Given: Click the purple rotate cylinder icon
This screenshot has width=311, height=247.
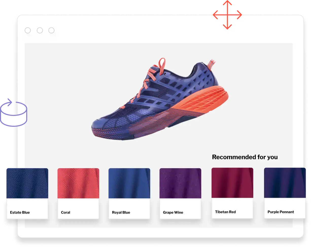Looking at the screenshot, I should pos(14,112).
